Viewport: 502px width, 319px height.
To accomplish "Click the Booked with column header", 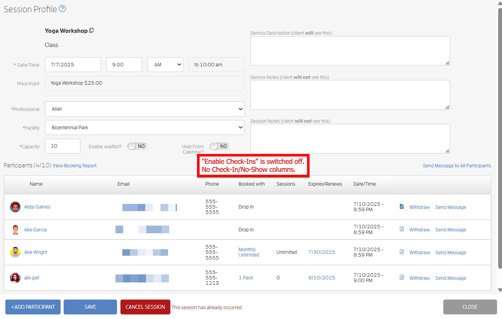I will click(x=252, y=184).
